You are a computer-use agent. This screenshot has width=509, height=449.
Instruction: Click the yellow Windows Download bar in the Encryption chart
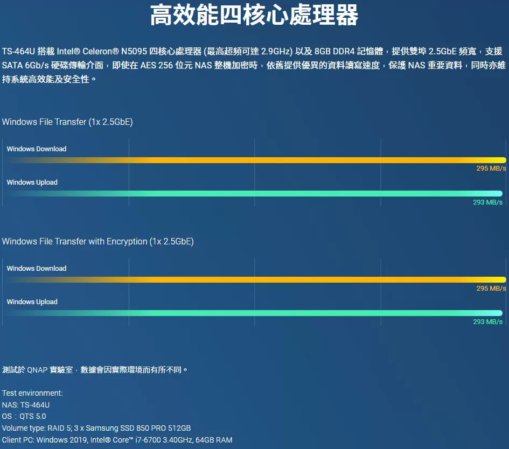256,279
